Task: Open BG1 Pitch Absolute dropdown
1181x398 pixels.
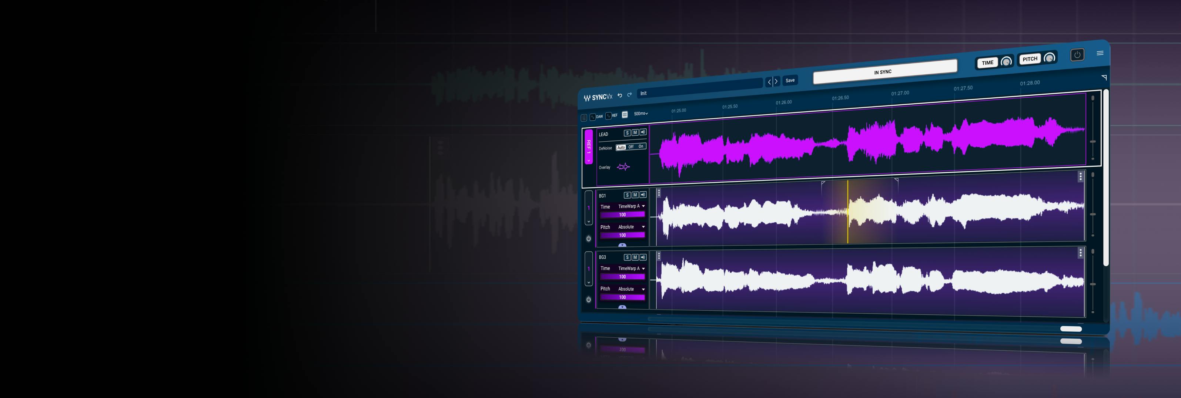Action: (631, 227)
